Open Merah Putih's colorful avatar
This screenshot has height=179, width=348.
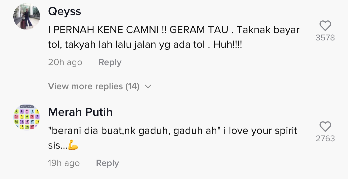click(x=27, y=117)
